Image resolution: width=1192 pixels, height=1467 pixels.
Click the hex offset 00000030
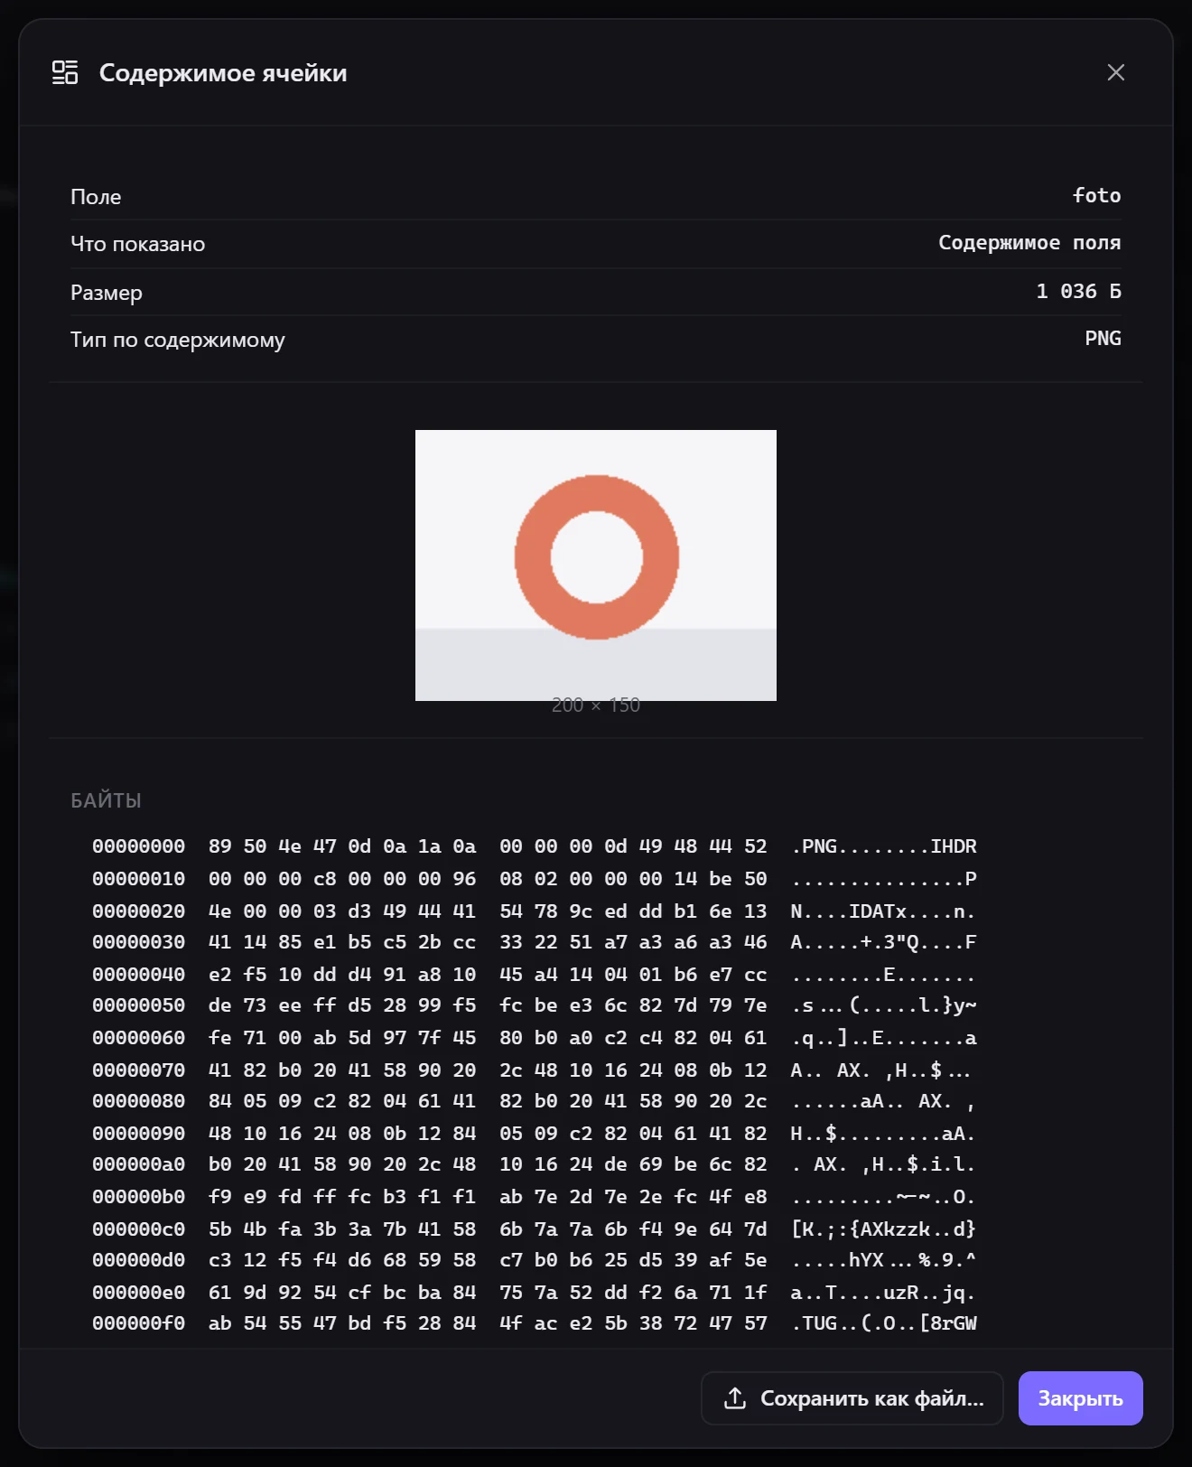pos(138,942)
